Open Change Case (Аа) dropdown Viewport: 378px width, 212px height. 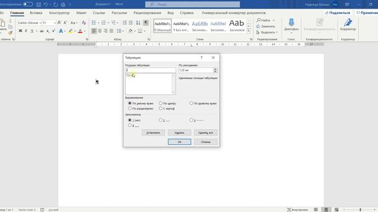pyautogui.click(x=74, y=22)
